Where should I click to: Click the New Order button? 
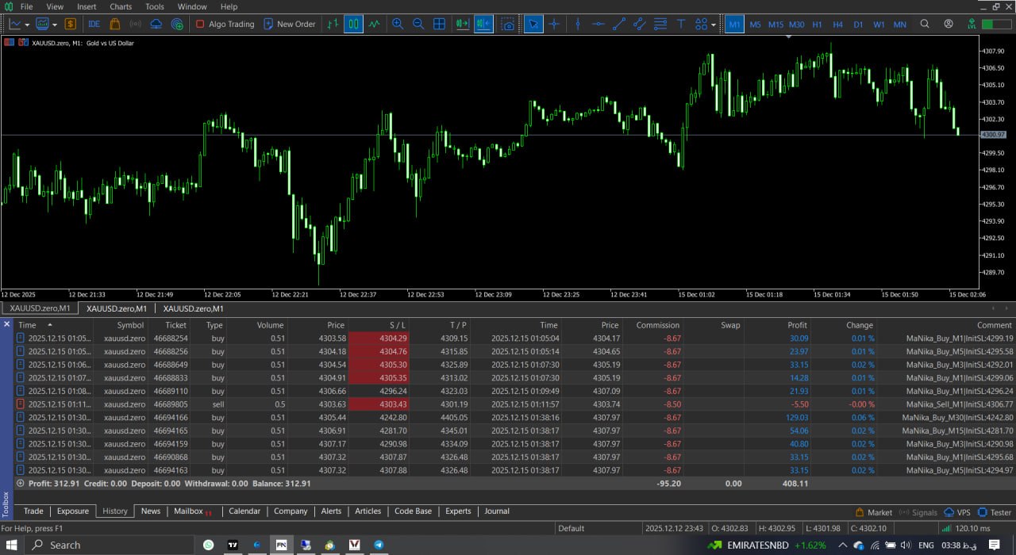pyautogui.click(x=289, y=24)
